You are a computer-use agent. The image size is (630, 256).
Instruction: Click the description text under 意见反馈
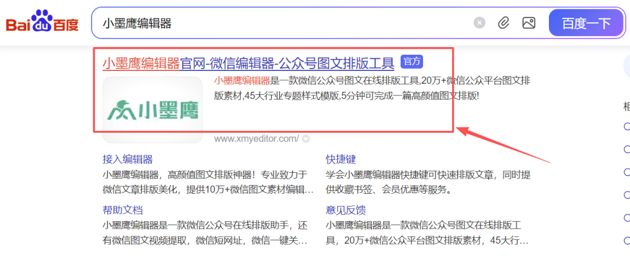point(427,232)
